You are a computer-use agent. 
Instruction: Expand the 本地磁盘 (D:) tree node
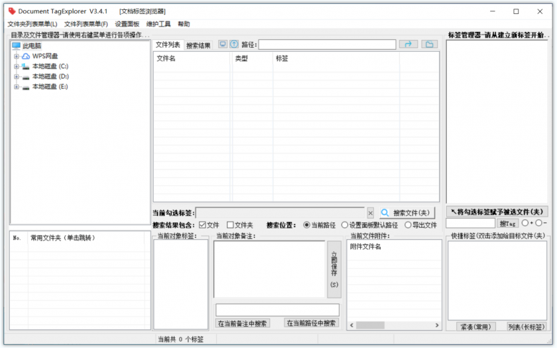click(17, 76)
